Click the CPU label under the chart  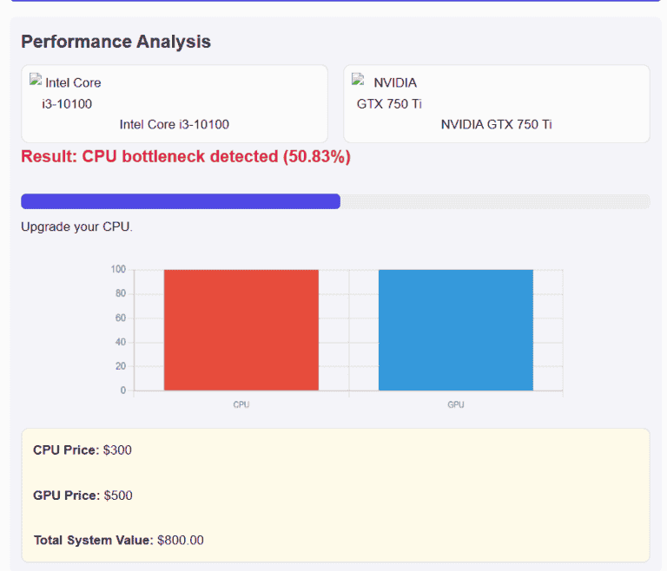[x=241, y=405]
